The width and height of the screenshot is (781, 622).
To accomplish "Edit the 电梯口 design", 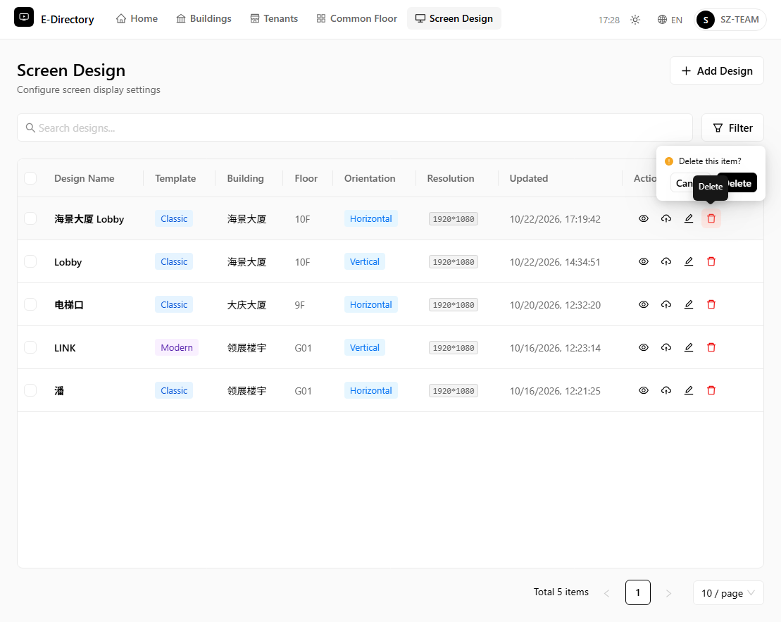I will click(x=689, y=304).
